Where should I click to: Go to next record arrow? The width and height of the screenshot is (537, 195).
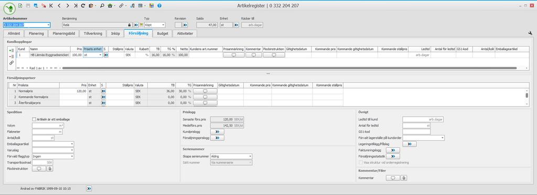point(68,6)
